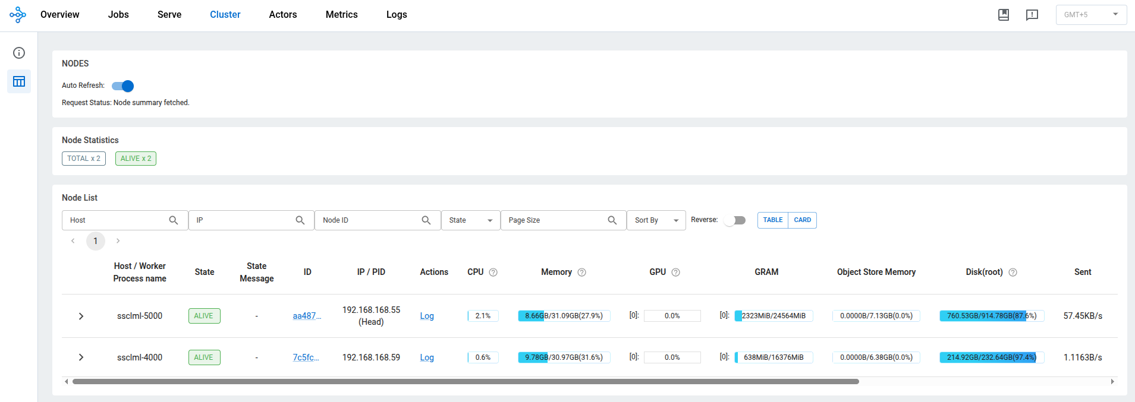Screen dimensions: 1135x402
Task: Open the documentation book icon
Action: [x=1004, y=15]
